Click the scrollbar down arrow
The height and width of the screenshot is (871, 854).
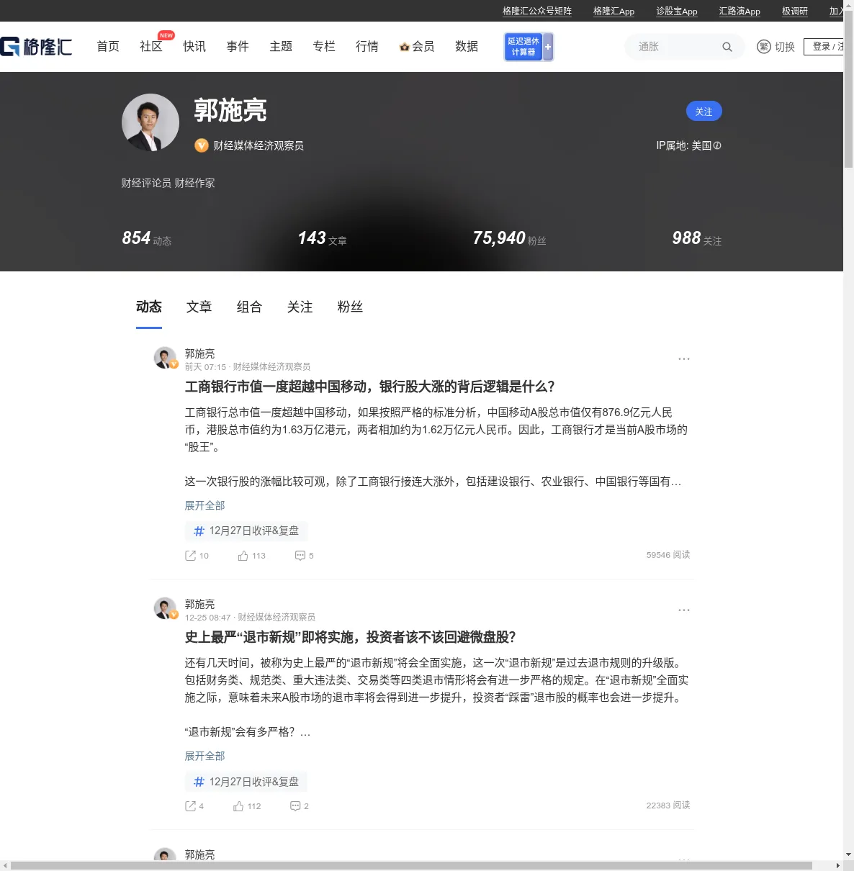coord(848,854)
